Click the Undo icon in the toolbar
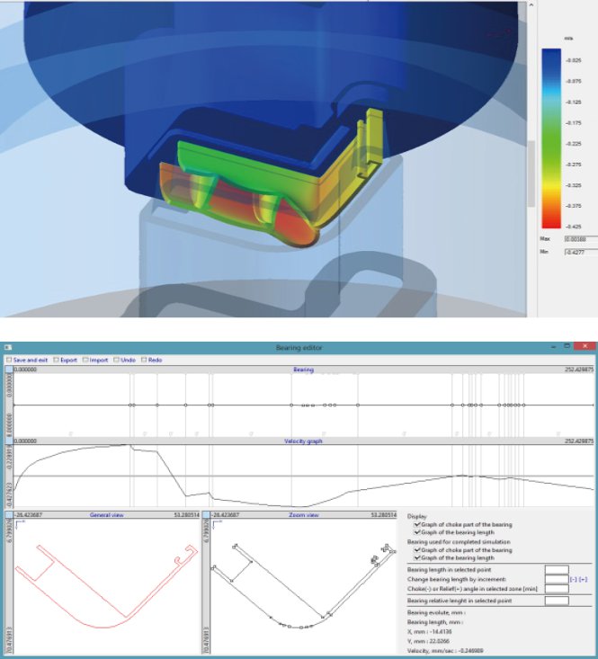The height and width of the screenshot is (659, 598). click(x=116, y=360)
